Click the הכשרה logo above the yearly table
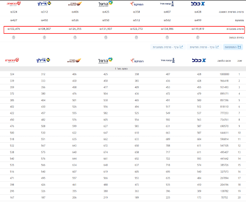Screen dimensions: 246x202 (x=12, y=60)
